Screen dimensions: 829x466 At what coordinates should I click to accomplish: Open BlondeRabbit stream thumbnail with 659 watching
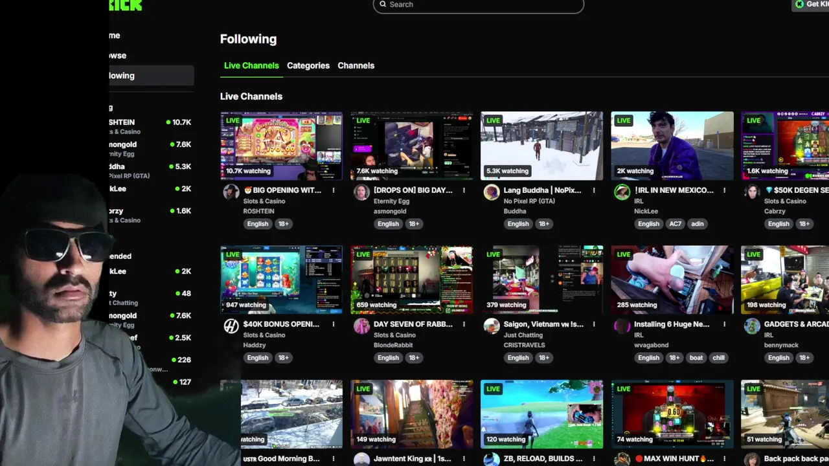[411, 280]
